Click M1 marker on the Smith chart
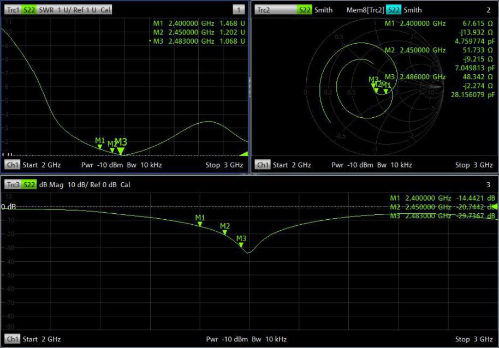Screen dimensions: 499x348 pos(386,91)
